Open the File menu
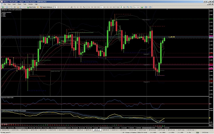The image size is (214, 134). click(5, 4)
